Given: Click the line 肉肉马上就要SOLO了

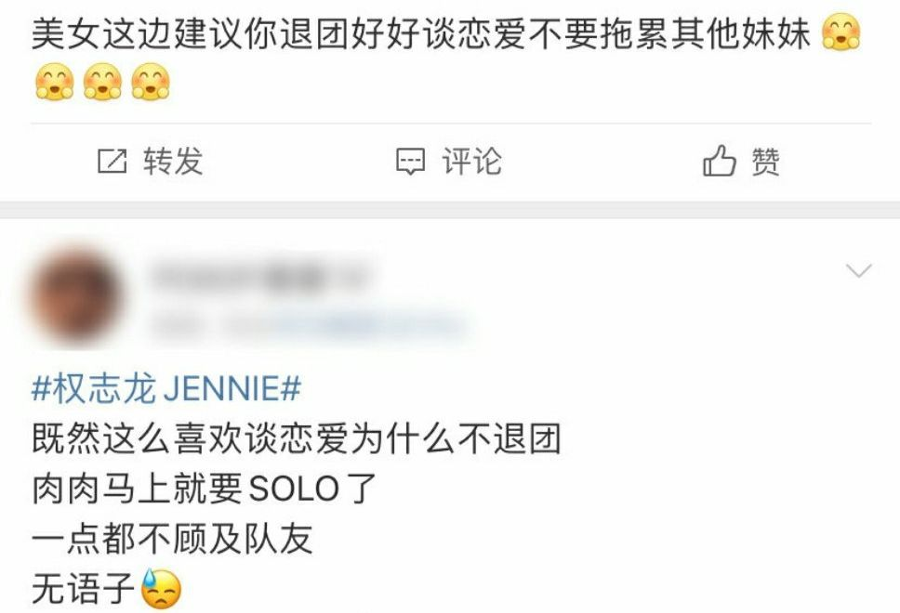Looking at the screenshot, I should (x=204, y=489).
